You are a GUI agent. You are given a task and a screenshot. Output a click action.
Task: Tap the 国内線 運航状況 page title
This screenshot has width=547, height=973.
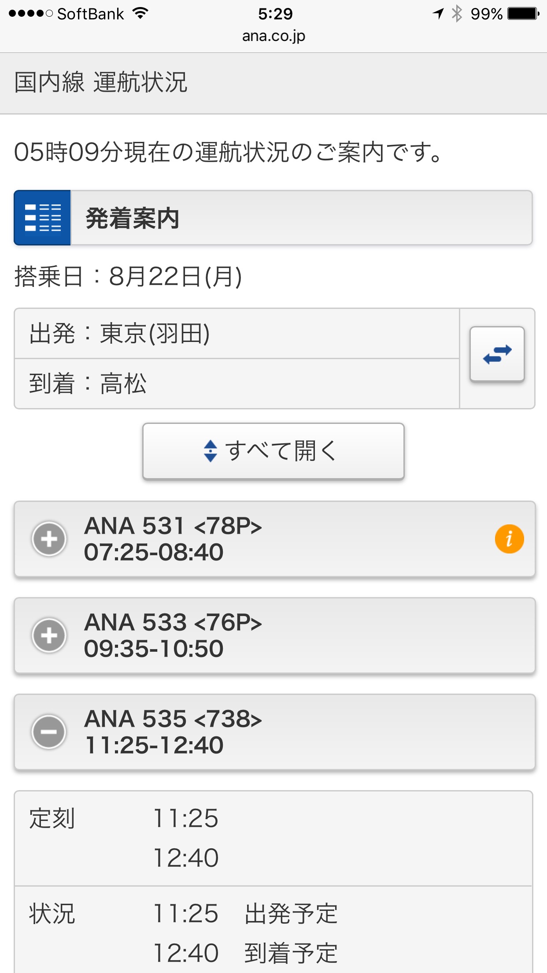point(101,82)
